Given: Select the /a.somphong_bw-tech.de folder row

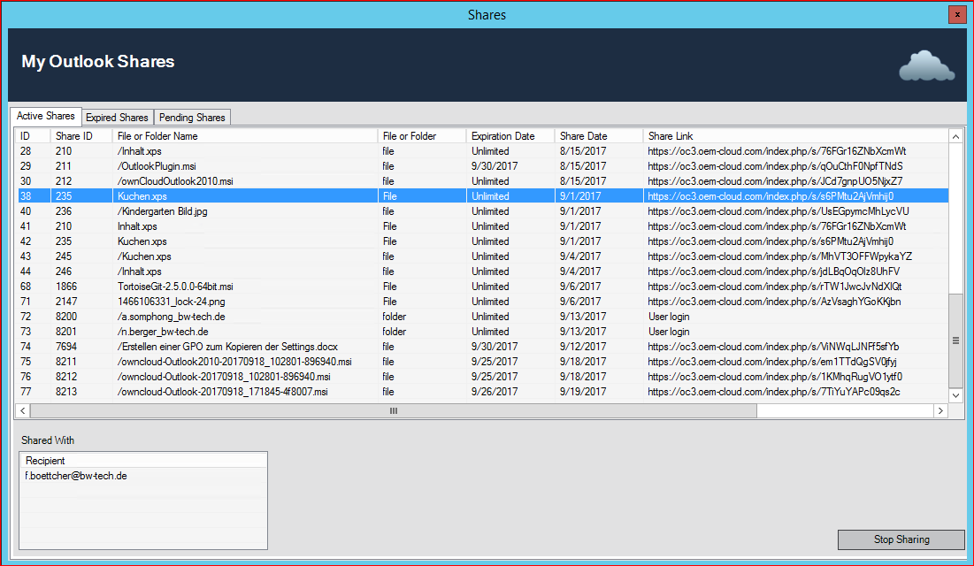Looking at the screenshot, I should pyautogui.click(x=482, y=317).
